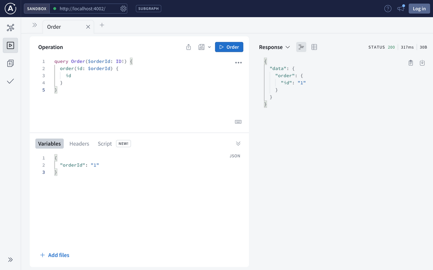The height and width of the screenshot is (270, 433).
Task: Collapse the variables panel chevron
Action: [238, 144]
